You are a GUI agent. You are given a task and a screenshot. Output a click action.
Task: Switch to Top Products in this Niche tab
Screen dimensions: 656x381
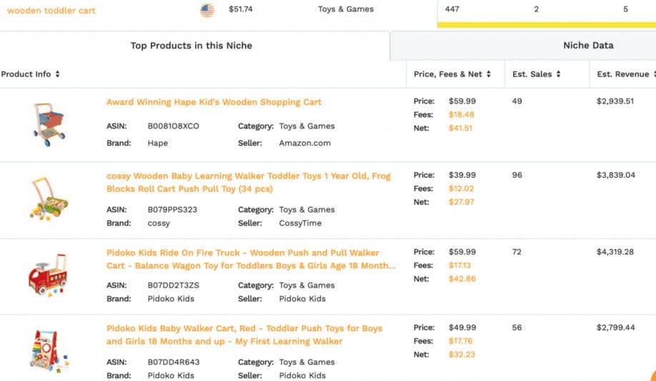(x=192, y=46)
